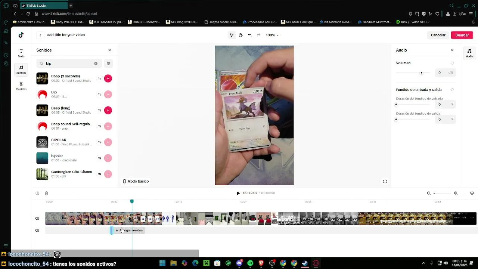
Task: Click the fade-out duration value field
Action: coord(444,120)
